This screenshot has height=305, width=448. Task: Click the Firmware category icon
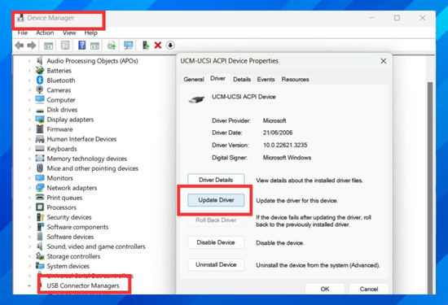(x=40, y=129)
